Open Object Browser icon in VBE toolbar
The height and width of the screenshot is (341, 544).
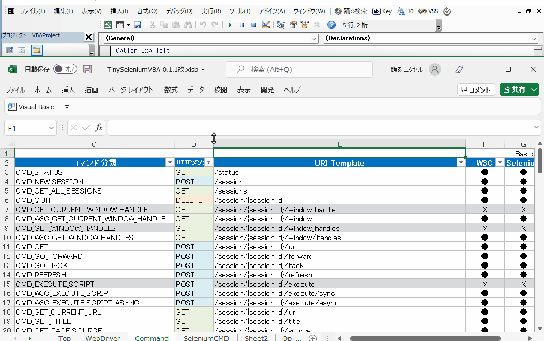point(305,25)
